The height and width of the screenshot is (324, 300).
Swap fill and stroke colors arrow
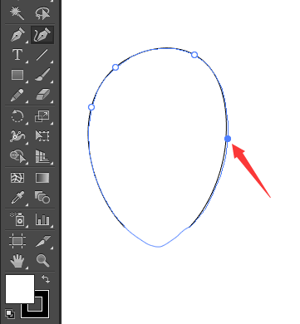46,279
